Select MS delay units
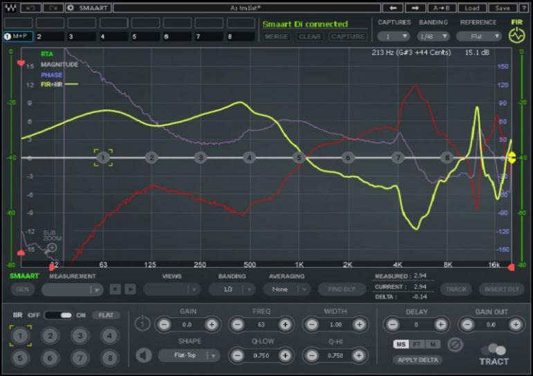This screenshot has height=376, width=533. point(401,344)
